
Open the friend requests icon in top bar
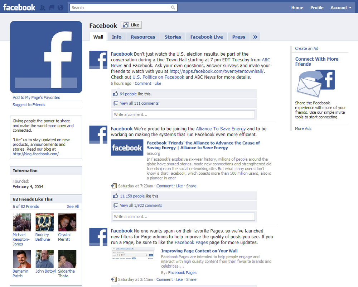(x=43, y=8)
